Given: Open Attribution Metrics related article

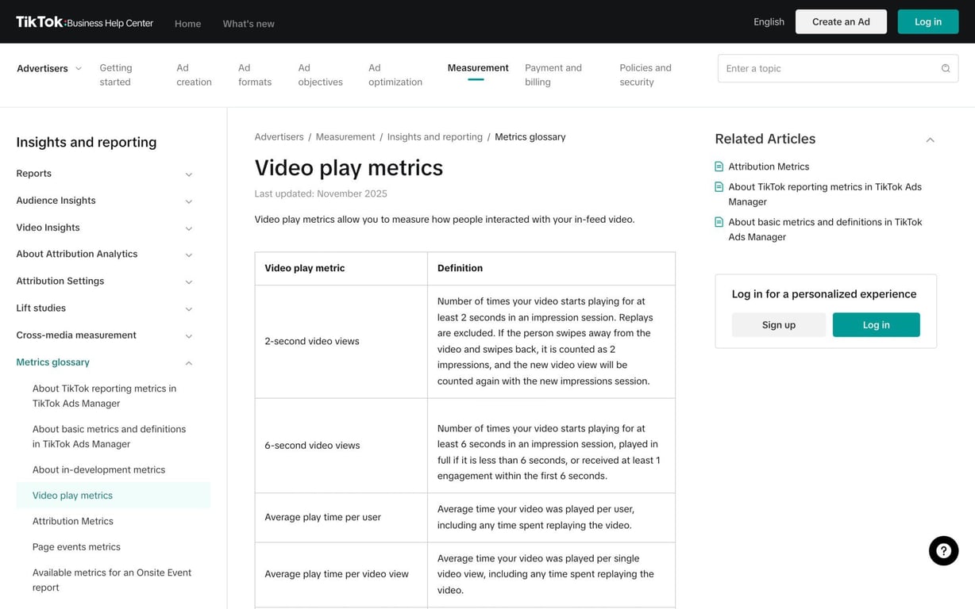Looking at the screenshot, I should click(769, 167).
